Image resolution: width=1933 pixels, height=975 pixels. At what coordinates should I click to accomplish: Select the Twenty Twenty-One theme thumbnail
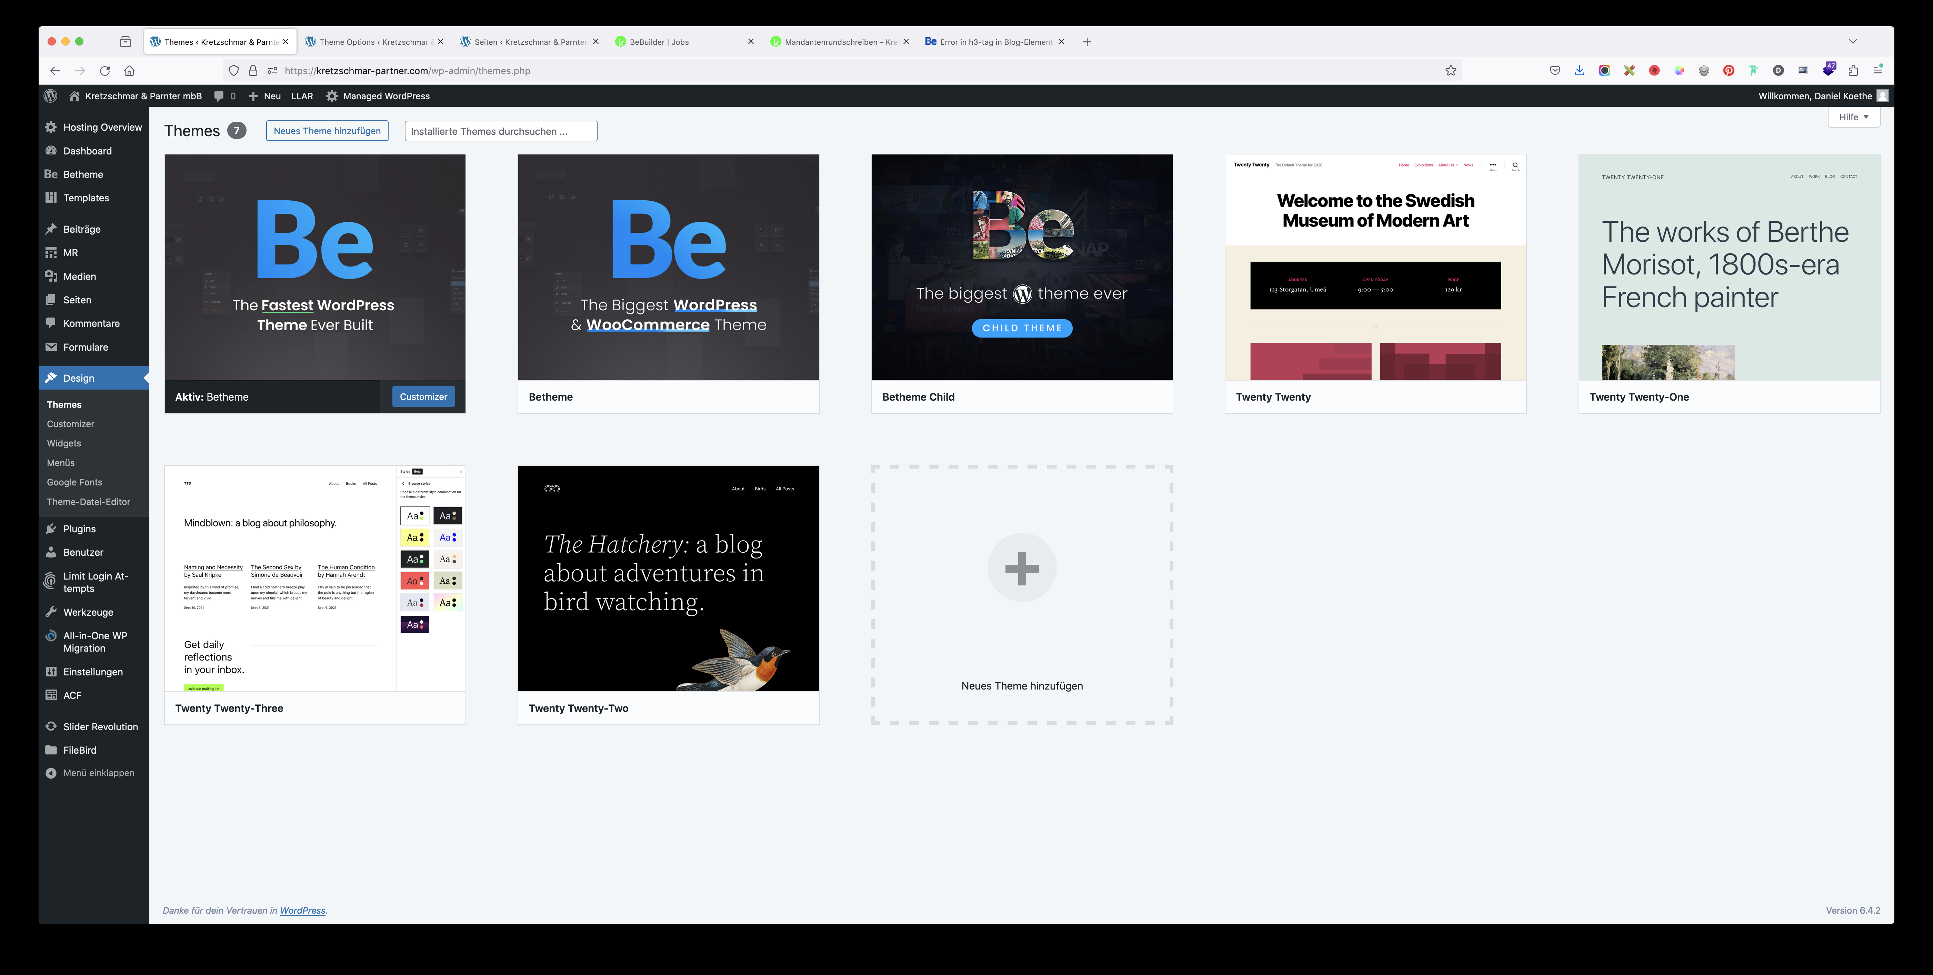1729,267
